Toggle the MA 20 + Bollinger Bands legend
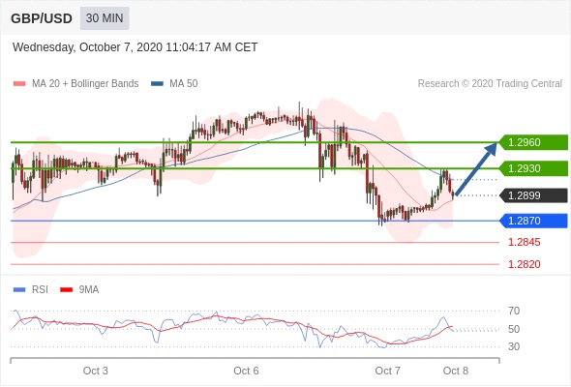 click(x=75, y=84)
